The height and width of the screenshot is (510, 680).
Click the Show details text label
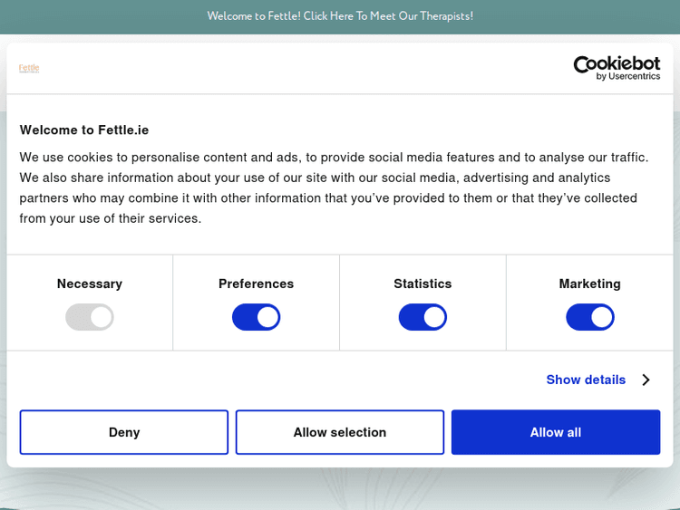point(586,380)
